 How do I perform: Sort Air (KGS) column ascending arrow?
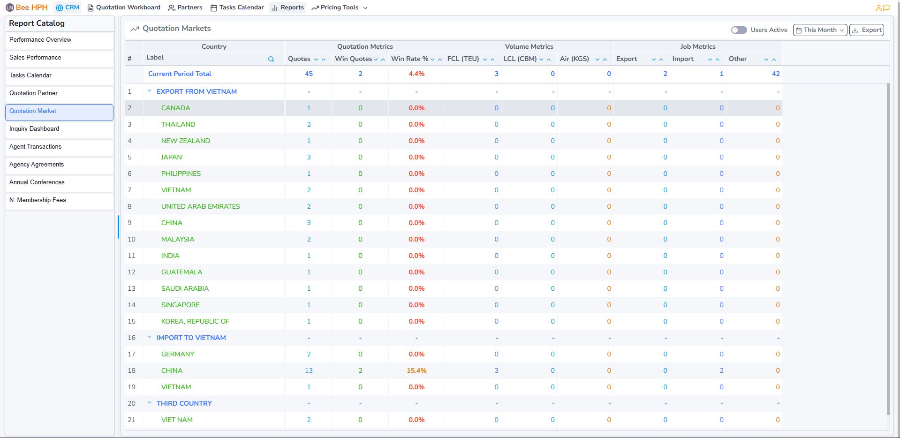(605, 60)
